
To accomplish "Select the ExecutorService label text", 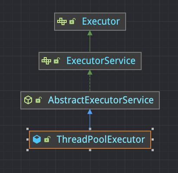I will (x=101, y=61).
